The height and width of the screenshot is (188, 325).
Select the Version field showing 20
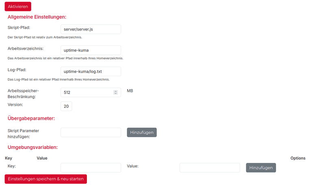click(66, 106)
